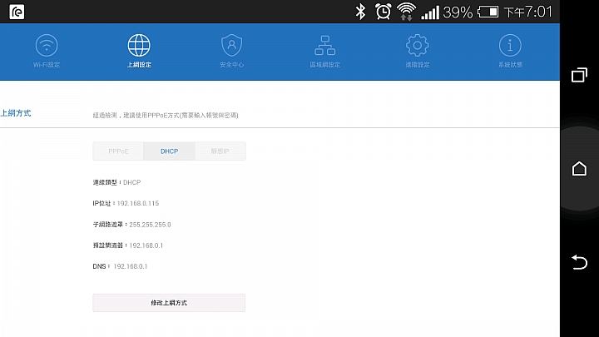Image resolution: width=599 pixels, height=337 pixels.
Task: Tap the battery status icon
Action: [488, 12]
